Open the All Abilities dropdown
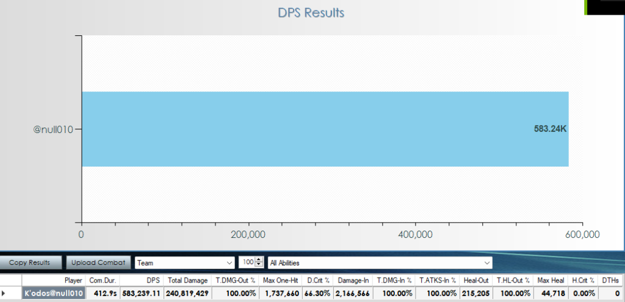Screen dimensions: 625x302 [x=380, y=262]
